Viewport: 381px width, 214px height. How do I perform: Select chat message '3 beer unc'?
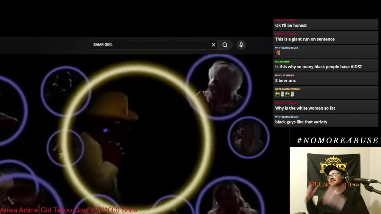[x=285, y=81]
